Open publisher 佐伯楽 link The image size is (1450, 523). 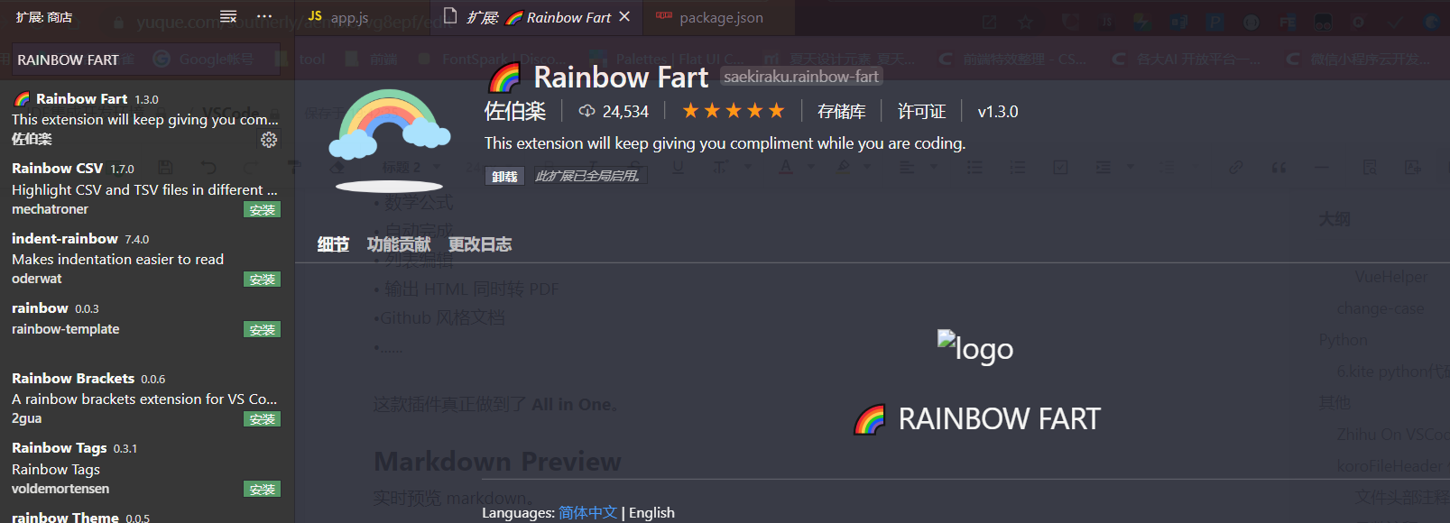(515, 112)
